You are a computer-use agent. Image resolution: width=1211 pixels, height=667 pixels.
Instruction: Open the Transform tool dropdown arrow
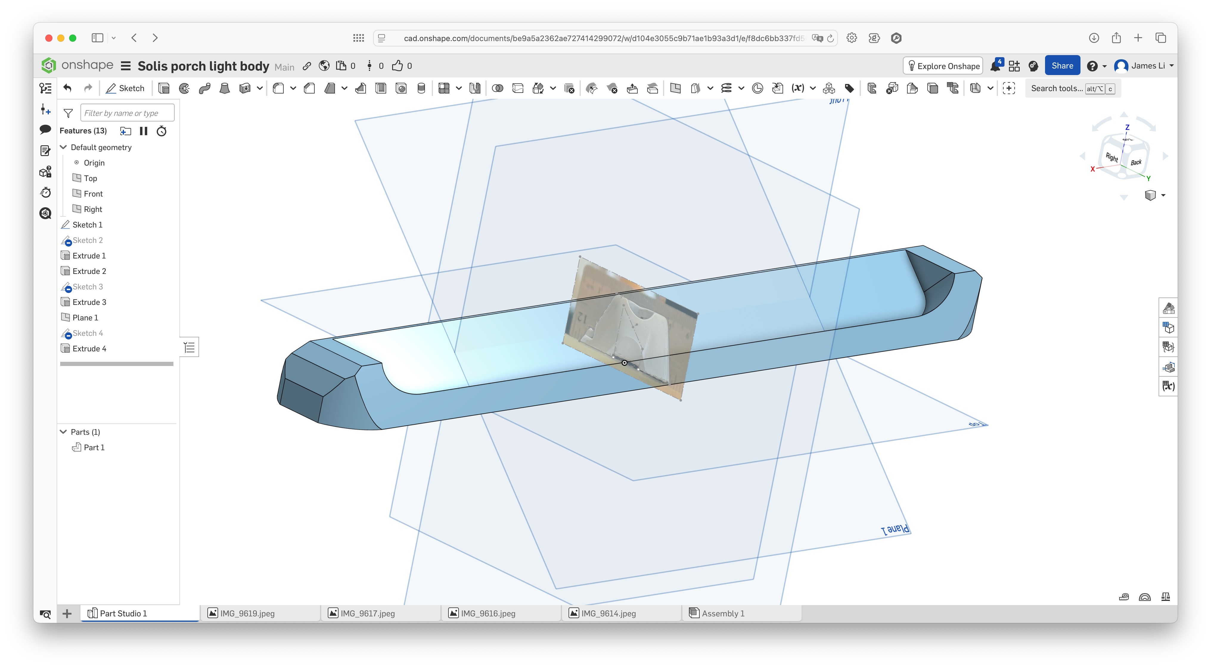click(x=553, y=88)
